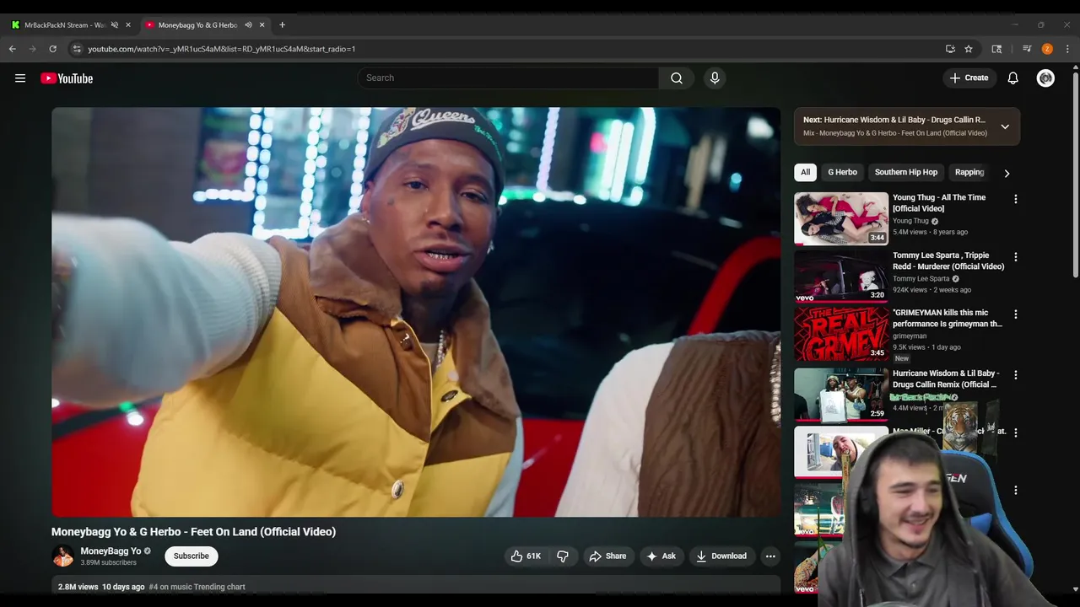Bookmark this page with the star icon
Image resolution: width=1080 pixels, height=607 pixels.
(969, 49)
